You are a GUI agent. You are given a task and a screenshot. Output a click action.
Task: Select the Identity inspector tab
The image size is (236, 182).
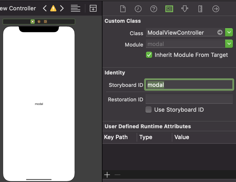tap(169, 9)
